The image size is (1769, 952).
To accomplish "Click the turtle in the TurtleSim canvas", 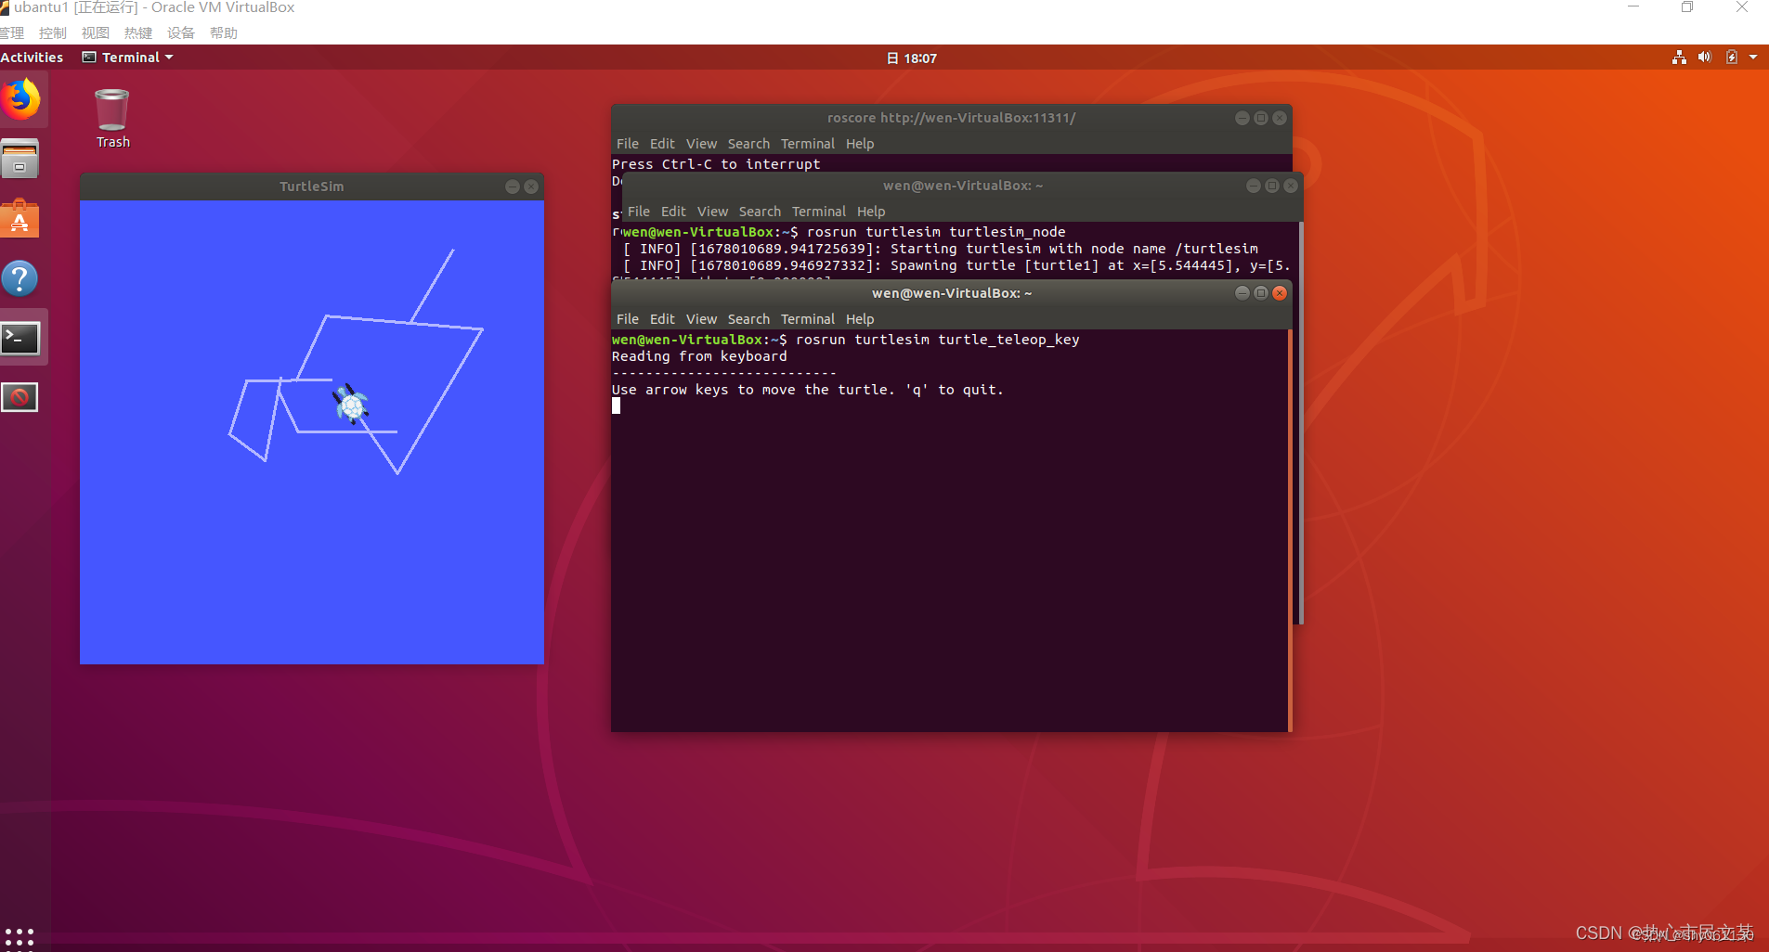I will pyautogui.click(x=351, y=405).
